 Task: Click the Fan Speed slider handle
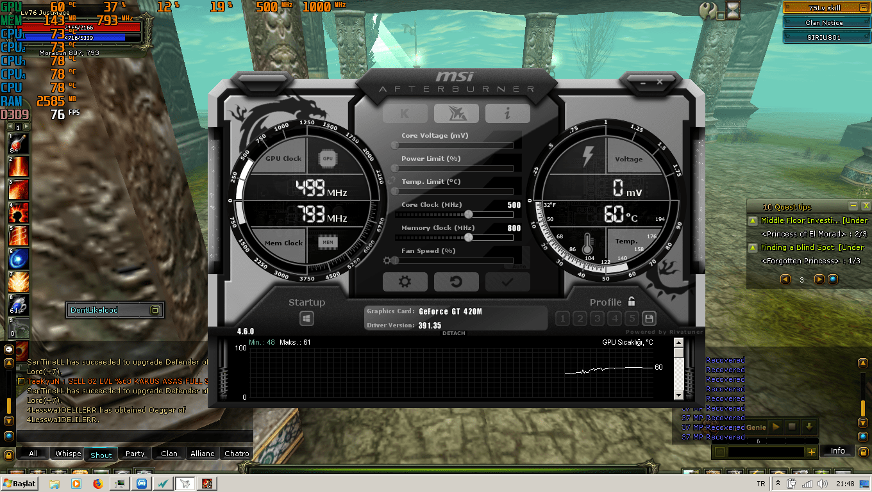pyautogui.click(x=395, y=261)
